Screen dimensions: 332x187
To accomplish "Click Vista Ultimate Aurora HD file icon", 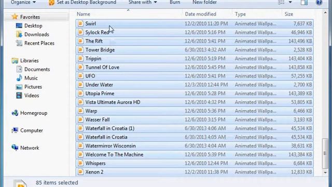I will pos(80,102).
